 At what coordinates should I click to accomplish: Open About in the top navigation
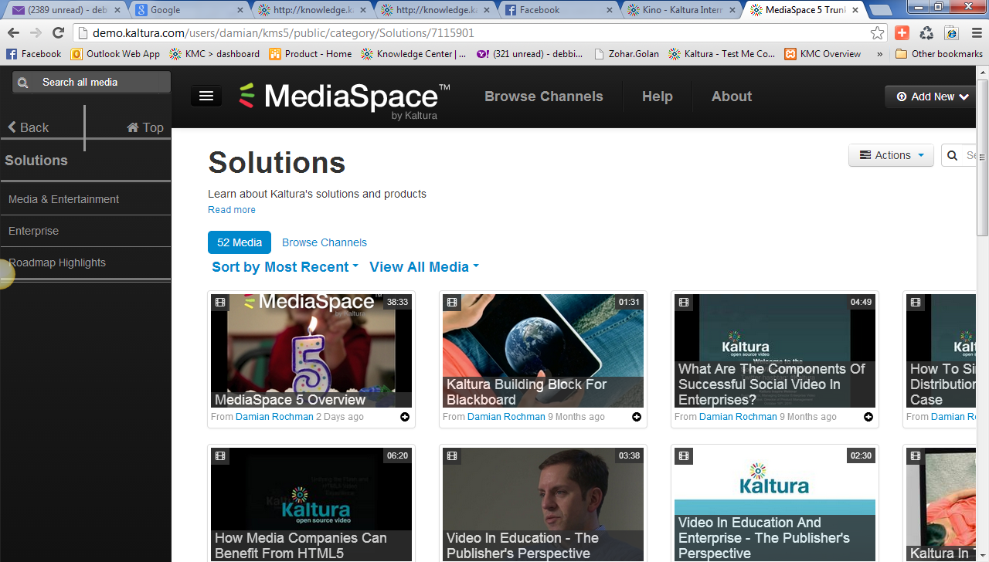(732, 96)
